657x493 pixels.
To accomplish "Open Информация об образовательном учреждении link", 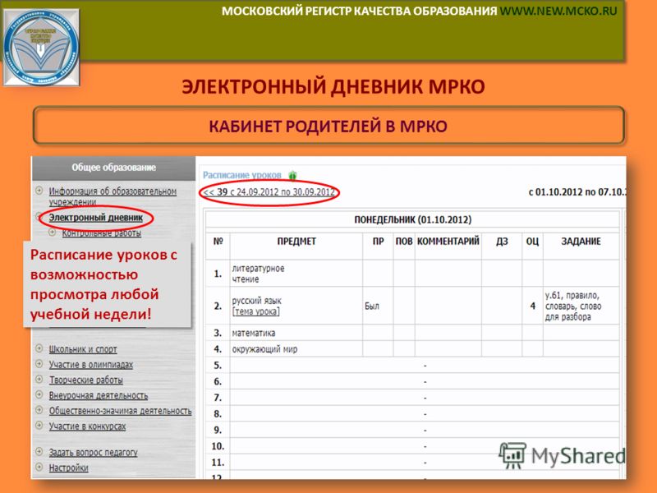I will [x=113, y=196].
